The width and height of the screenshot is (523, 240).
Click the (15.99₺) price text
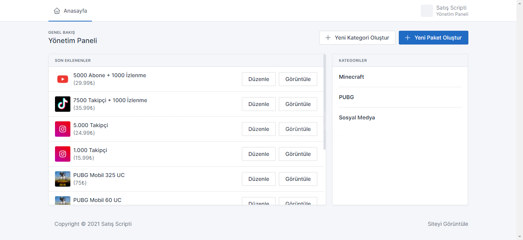coord(84,158)
